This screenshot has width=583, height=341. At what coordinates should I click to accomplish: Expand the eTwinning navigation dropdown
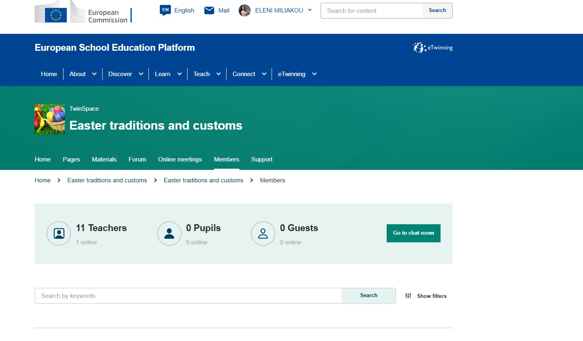coord(315,74)
